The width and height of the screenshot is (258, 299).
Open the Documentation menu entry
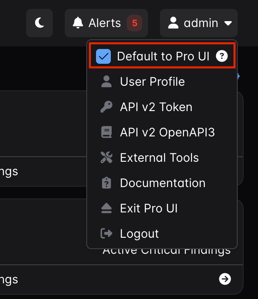pyautogui.click(x=162, y=183)
